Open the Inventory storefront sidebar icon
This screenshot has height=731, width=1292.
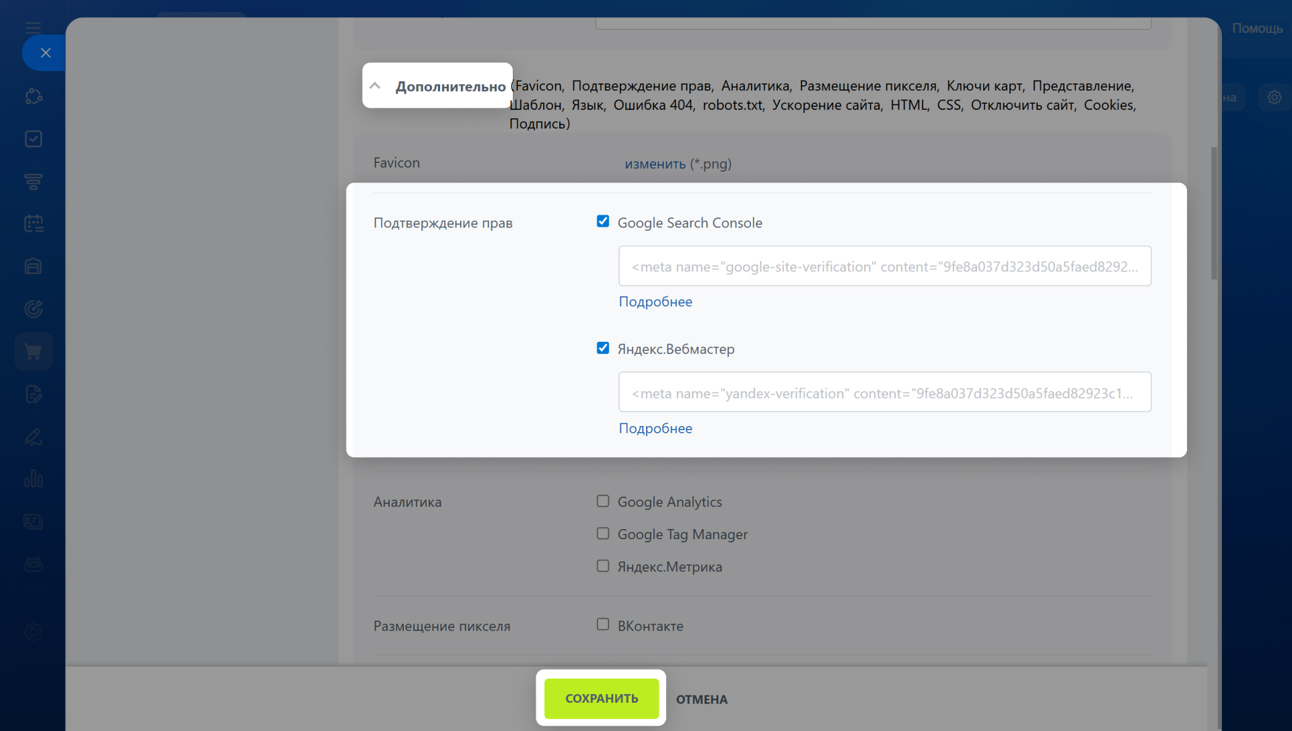click(34, 267)
